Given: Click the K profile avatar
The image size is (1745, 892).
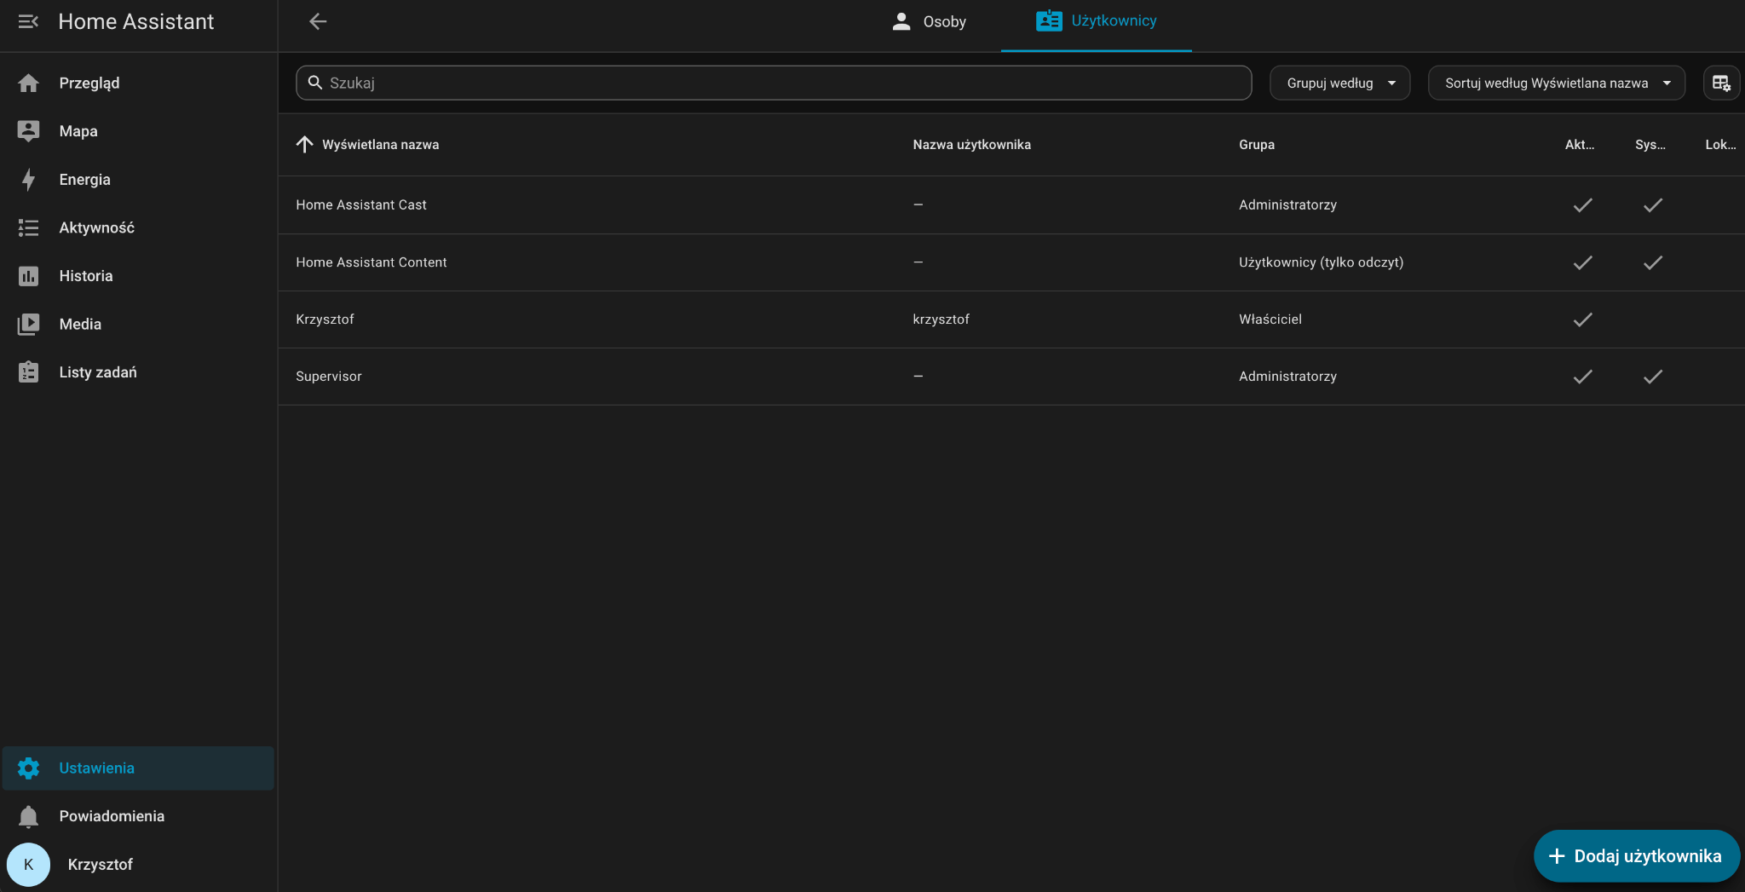Looking at the screenshot, I should coord(28,865).
